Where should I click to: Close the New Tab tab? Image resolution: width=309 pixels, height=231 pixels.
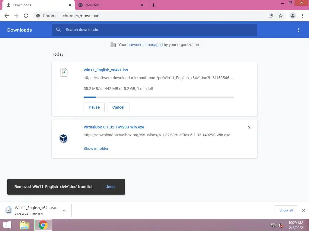(x=142, y=5)
